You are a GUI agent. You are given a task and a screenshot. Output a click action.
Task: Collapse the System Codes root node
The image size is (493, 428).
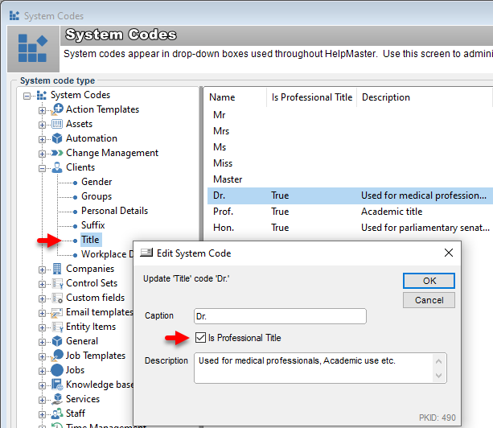[27, 96]
